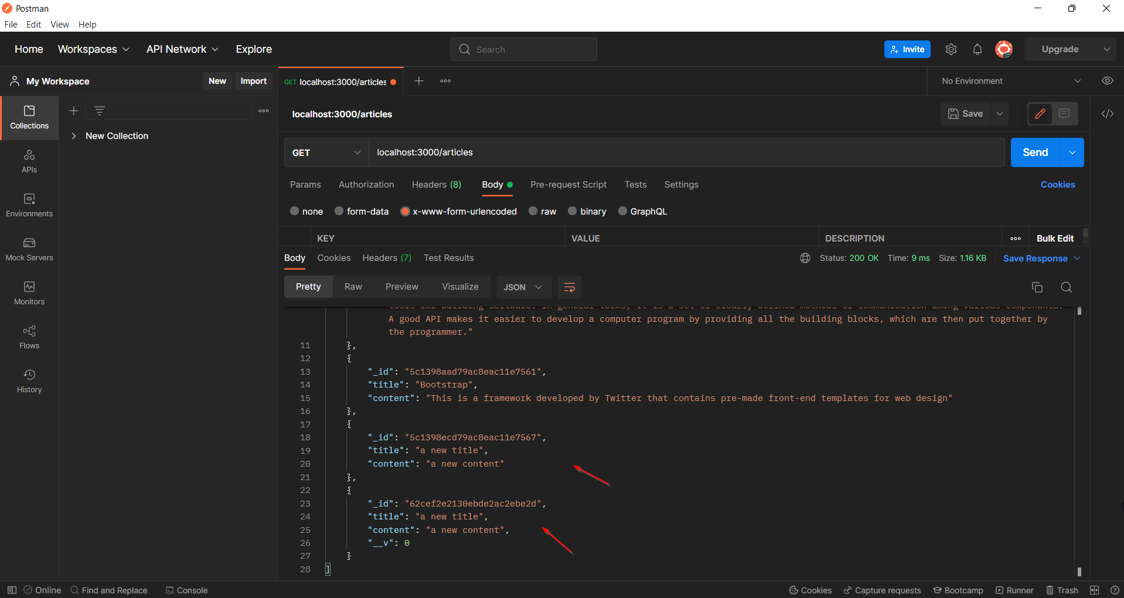
Task: Switch to the Authorization tab
Action: click(x=366, y=185)
